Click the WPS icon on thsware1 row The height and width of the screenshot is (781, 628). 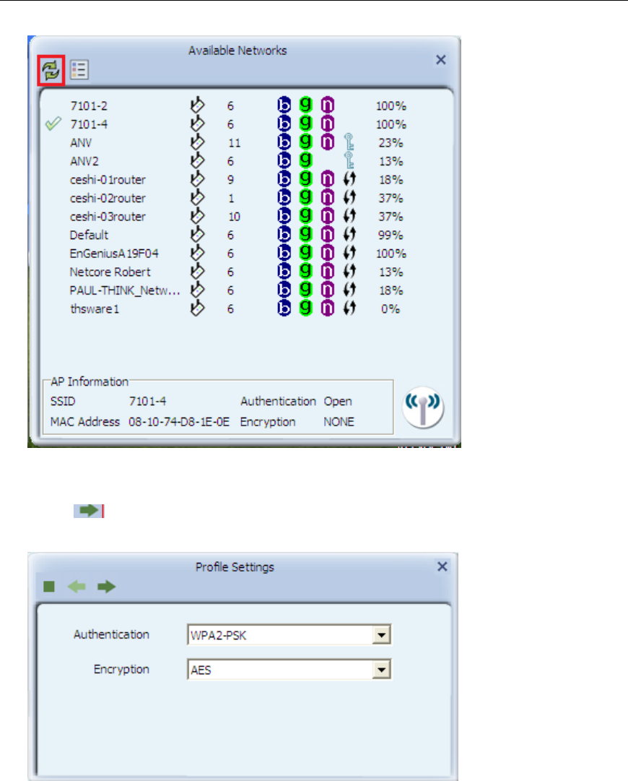coord(350,308)
